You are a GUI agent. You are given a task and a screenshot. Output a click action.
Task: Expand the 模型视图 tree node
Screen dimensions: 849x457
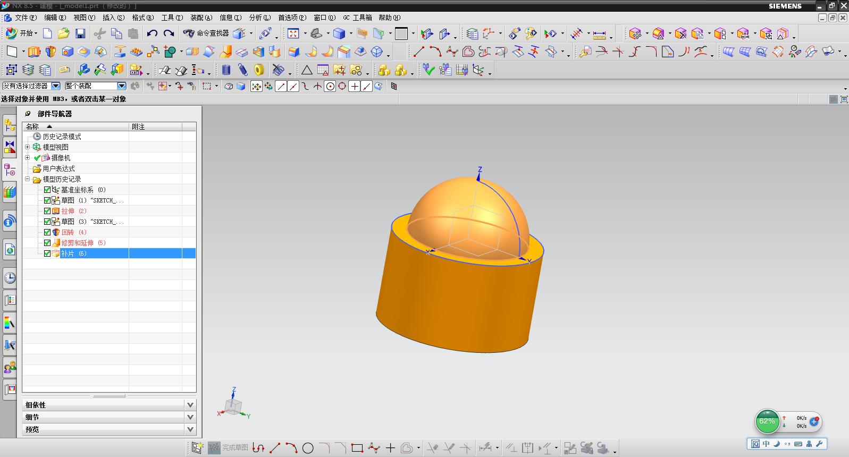[28, 147]
